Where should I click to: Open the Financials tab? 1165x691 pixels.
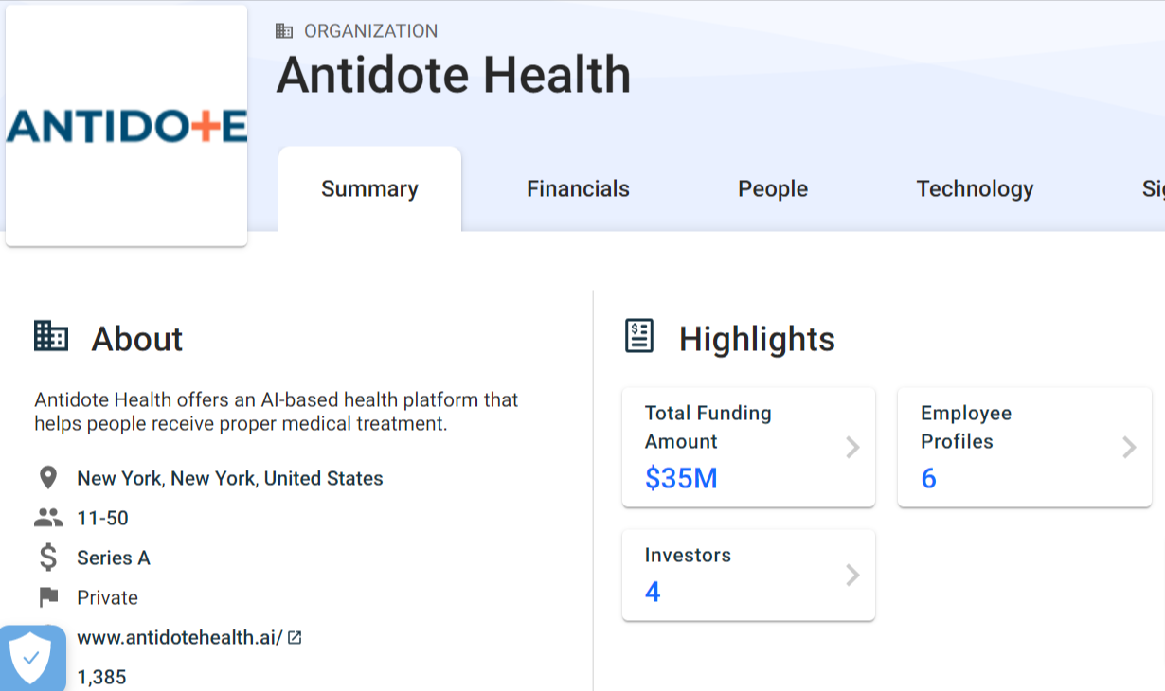(x=578, y=188)
